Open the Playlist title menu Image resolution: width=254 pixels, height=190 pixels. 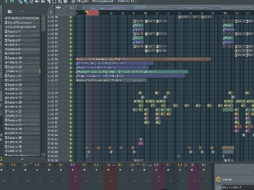(x=83, y=2)
